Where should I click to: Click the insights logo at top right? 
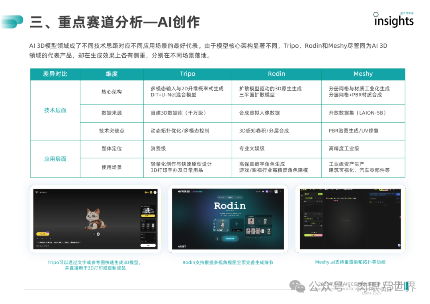(394, 20)
